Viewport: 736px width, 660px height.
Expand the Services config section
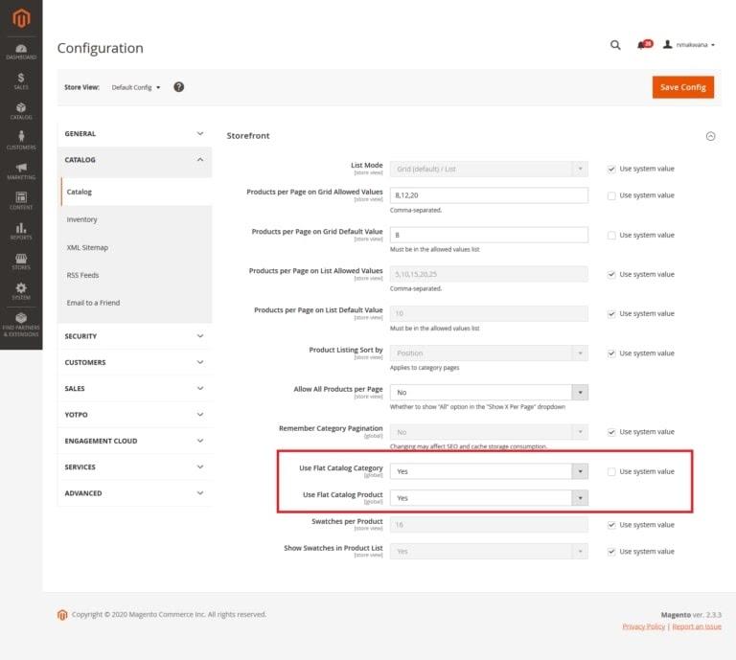[134, 467]
